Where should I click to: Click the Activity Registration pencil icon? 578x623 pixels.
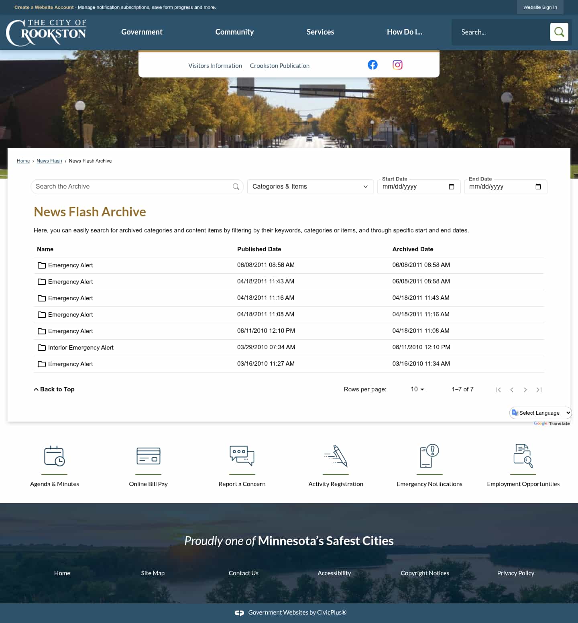(x=336, y=456)
